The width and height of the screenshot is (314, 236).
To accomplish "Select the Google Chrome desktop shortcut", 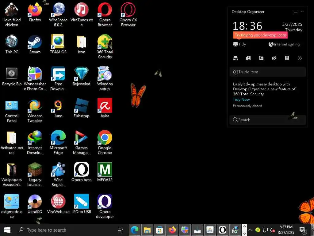I will 105,143.
